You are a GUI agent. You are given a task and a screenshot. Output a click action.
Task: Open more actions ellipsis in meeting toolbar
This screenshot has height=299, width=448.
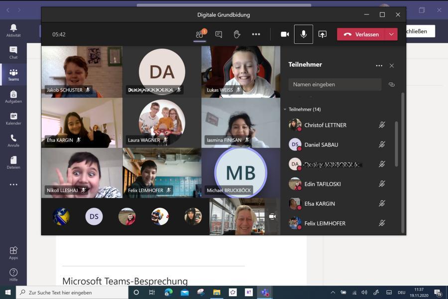point(256,34)
